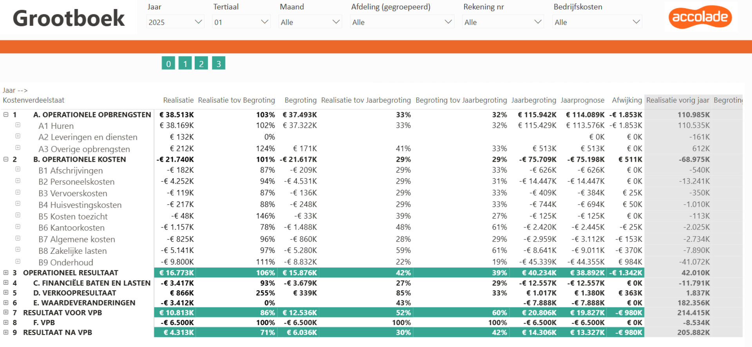
Task: Select D. VERKOOPRESULTAAT row label
Action: point(74,293)
